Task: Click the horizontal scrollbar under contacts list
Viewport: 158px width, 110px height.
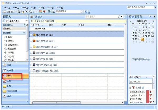Action: tap(56, 103)
